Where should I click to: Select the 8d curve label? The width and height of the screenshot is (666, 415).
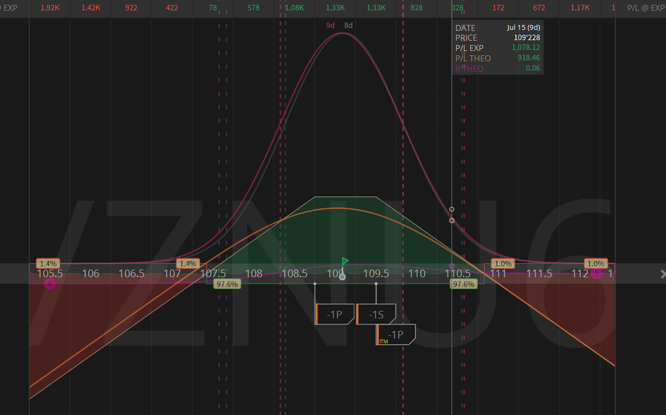(348, 25)
